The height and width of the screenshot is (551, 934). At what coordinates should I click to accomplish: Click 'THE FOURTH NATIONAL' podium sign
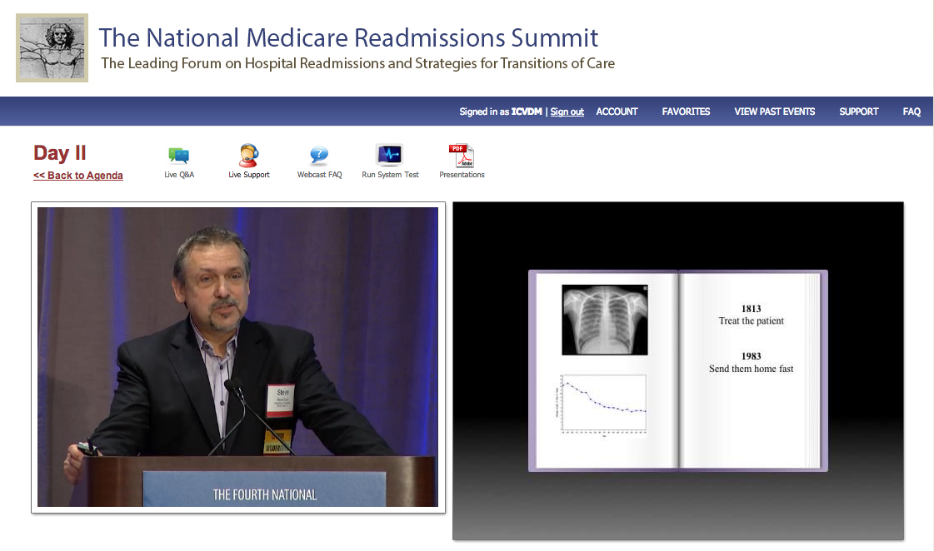[x=264, y=494]
